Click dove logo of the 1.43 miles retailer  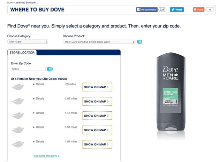coord(18,116)
